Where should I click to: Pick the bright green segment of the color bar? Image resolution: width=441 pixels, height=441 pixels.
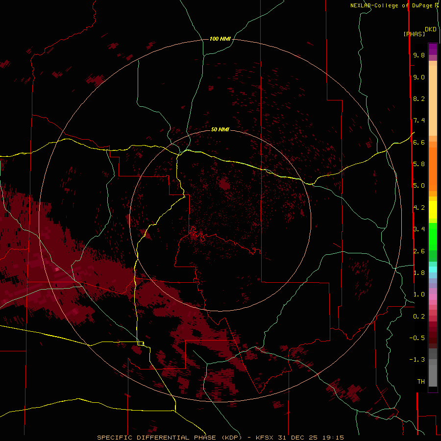(x=433, y=237)
